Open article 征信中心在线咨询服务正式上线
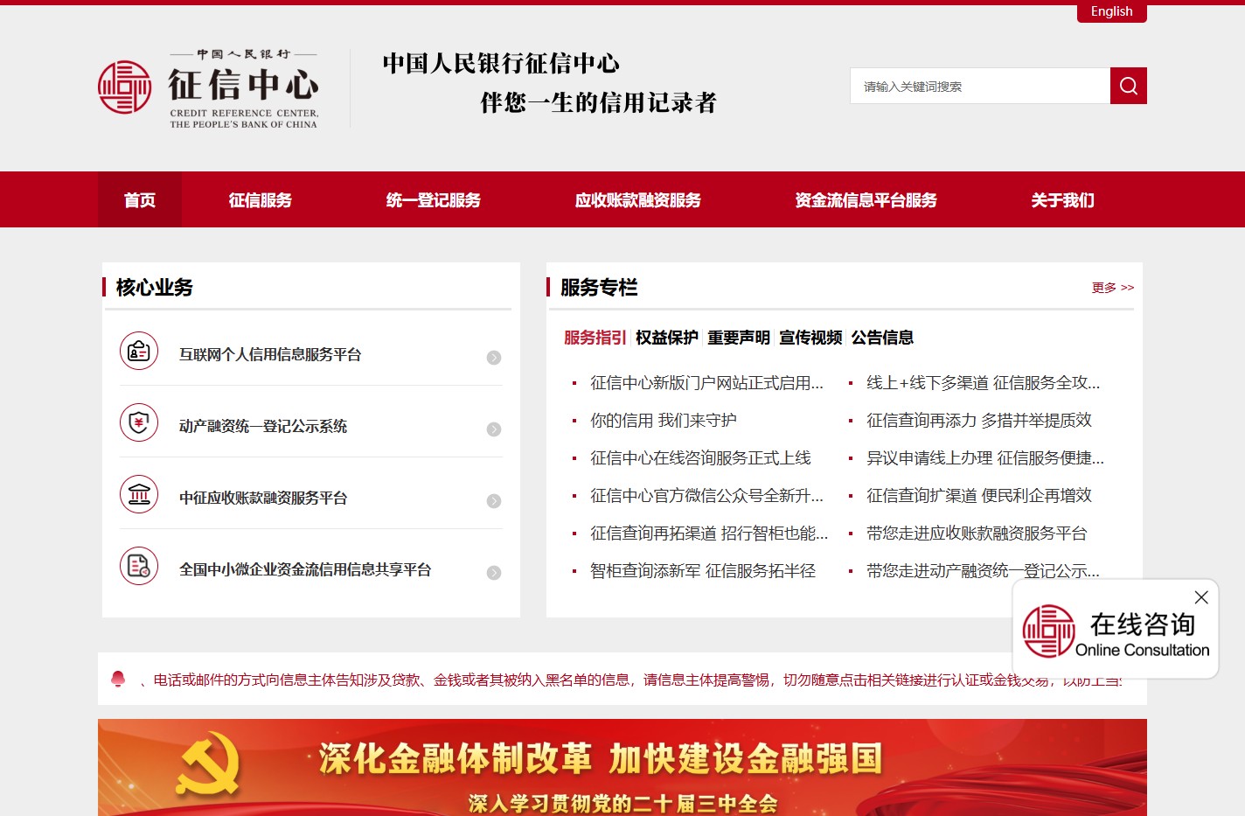Viewport: 1245px width, 816px height. [700, 458]
